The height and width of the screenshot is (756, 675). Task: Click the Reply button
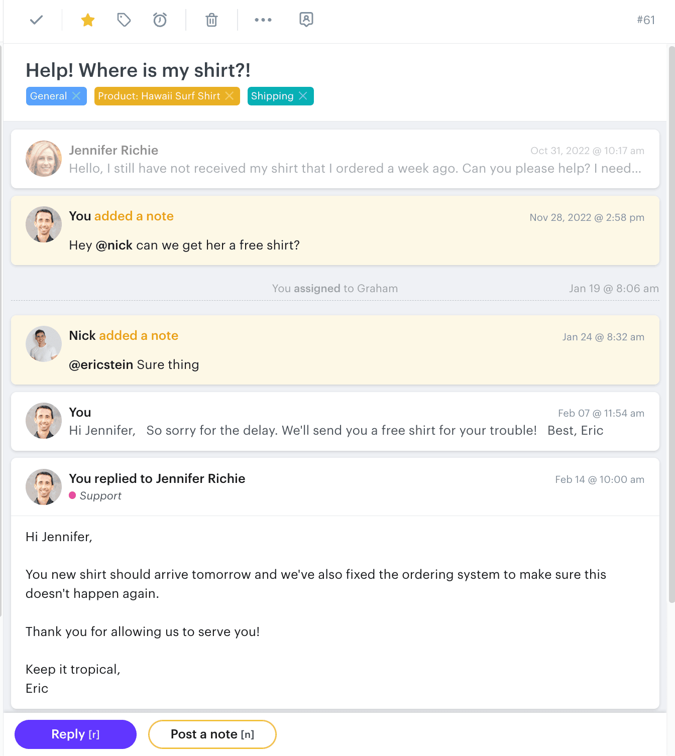coord(75,734)
